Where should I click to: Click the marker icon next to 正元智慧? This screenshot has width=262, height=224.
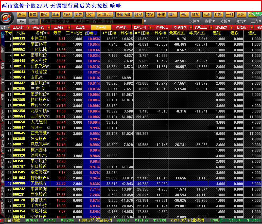pos(48,133)
